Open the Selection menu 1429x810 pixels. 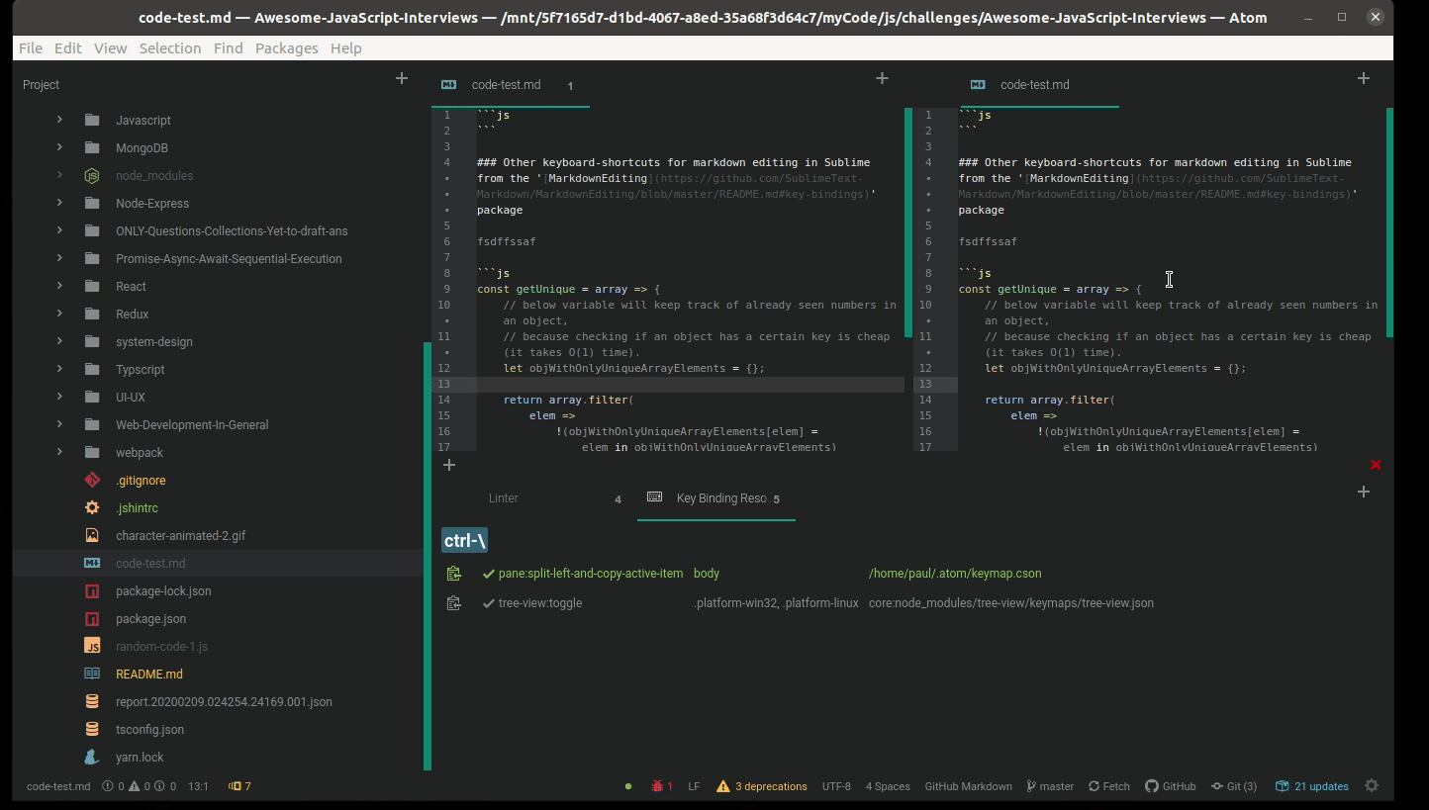170,47
